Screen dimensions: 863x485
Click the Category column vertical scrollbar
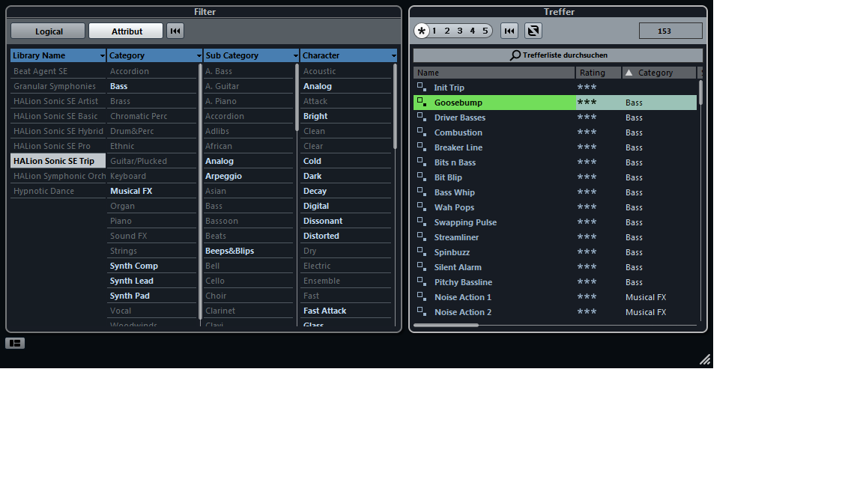point(200,191)
